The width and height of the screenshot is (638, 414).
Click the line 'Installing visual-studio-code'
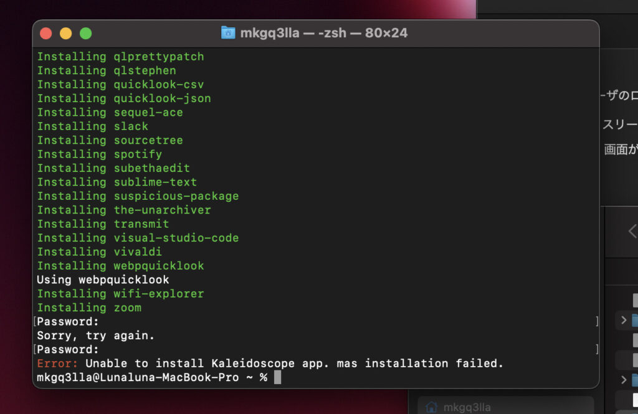tap(138, 238)
